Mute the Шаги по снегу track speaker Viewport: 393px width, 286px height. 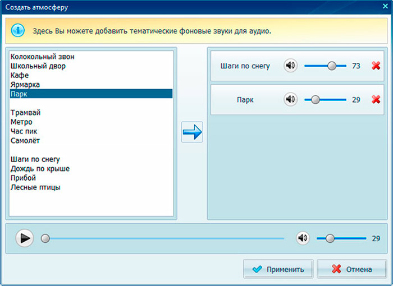290,66
